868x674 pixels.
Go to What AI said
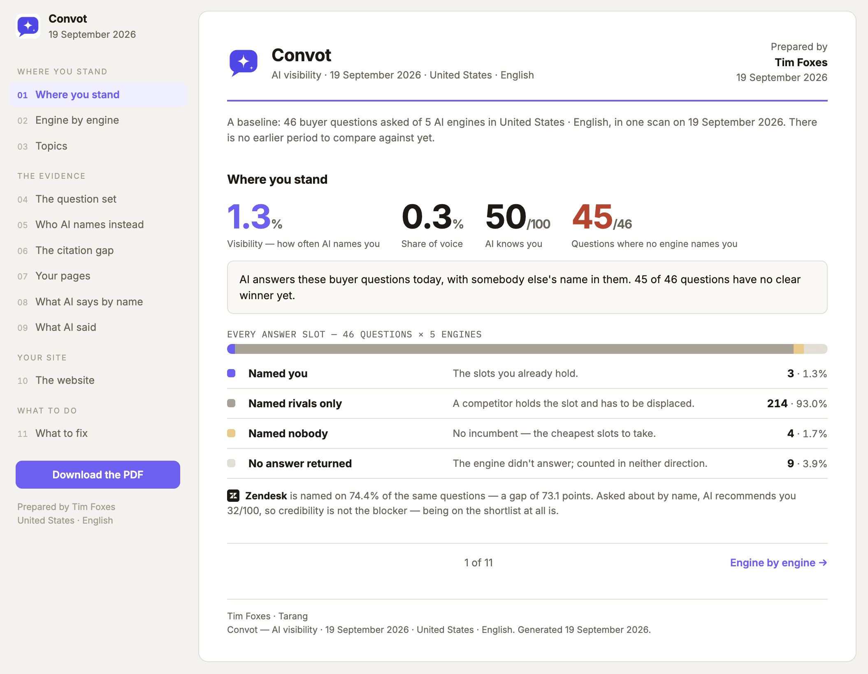(98, 327)
